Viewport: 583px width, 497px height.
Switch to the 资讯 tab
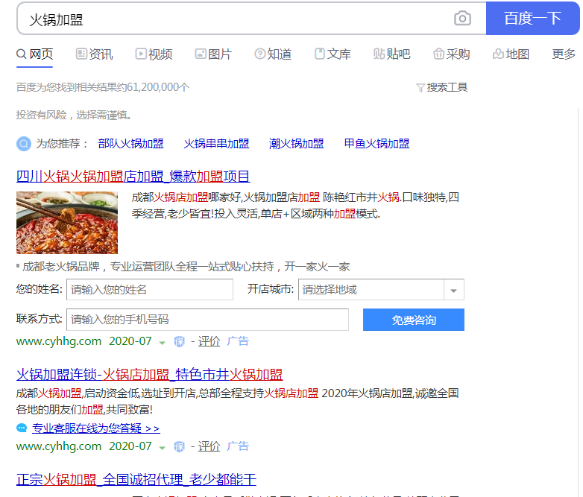click(x=94, y=54)
